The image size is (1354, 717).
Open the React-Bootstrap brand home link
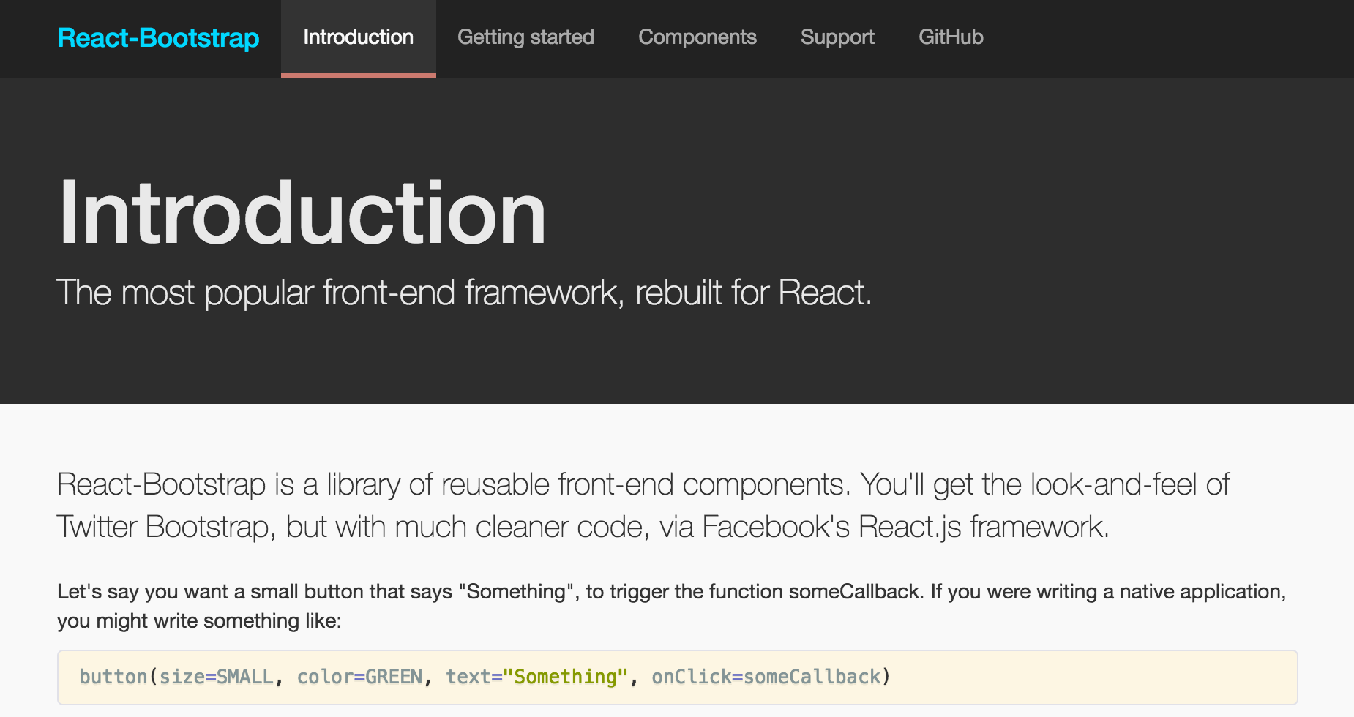point(158,38)
